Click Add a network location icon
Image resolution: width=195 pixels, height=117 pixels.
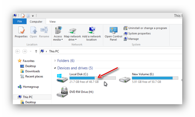click(91, 30)
